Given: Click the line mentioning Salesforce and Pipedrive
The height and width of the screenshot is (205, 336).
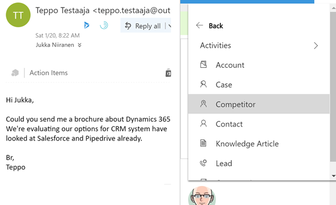Looking at the screenshot, I should pos(74,138).
